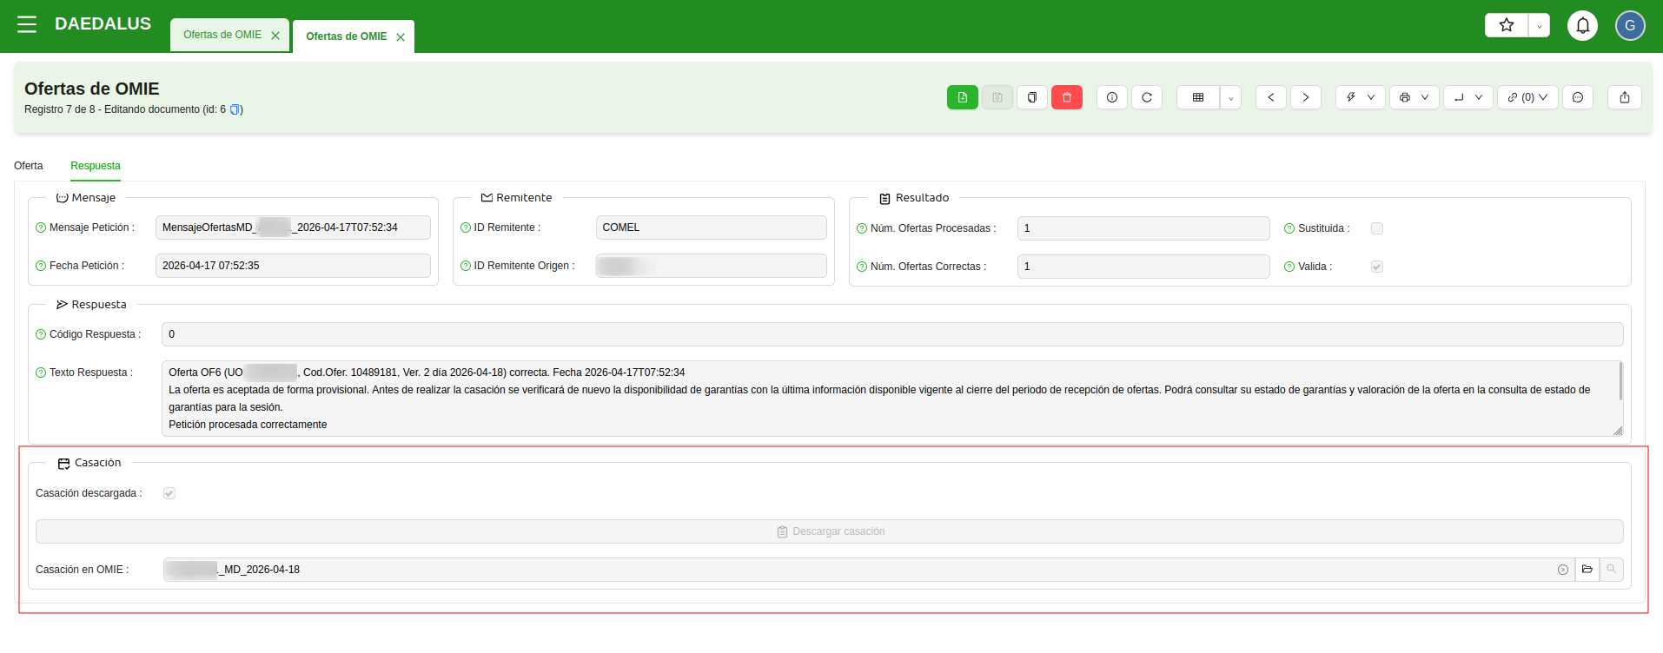Viewport: 1663px width, 653px height.
Task: Open the comments speech bubble icon
Action: click(1577, 97)
